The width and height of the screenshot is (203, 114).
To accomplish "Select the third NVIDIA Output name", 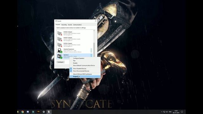I will 68,43.
